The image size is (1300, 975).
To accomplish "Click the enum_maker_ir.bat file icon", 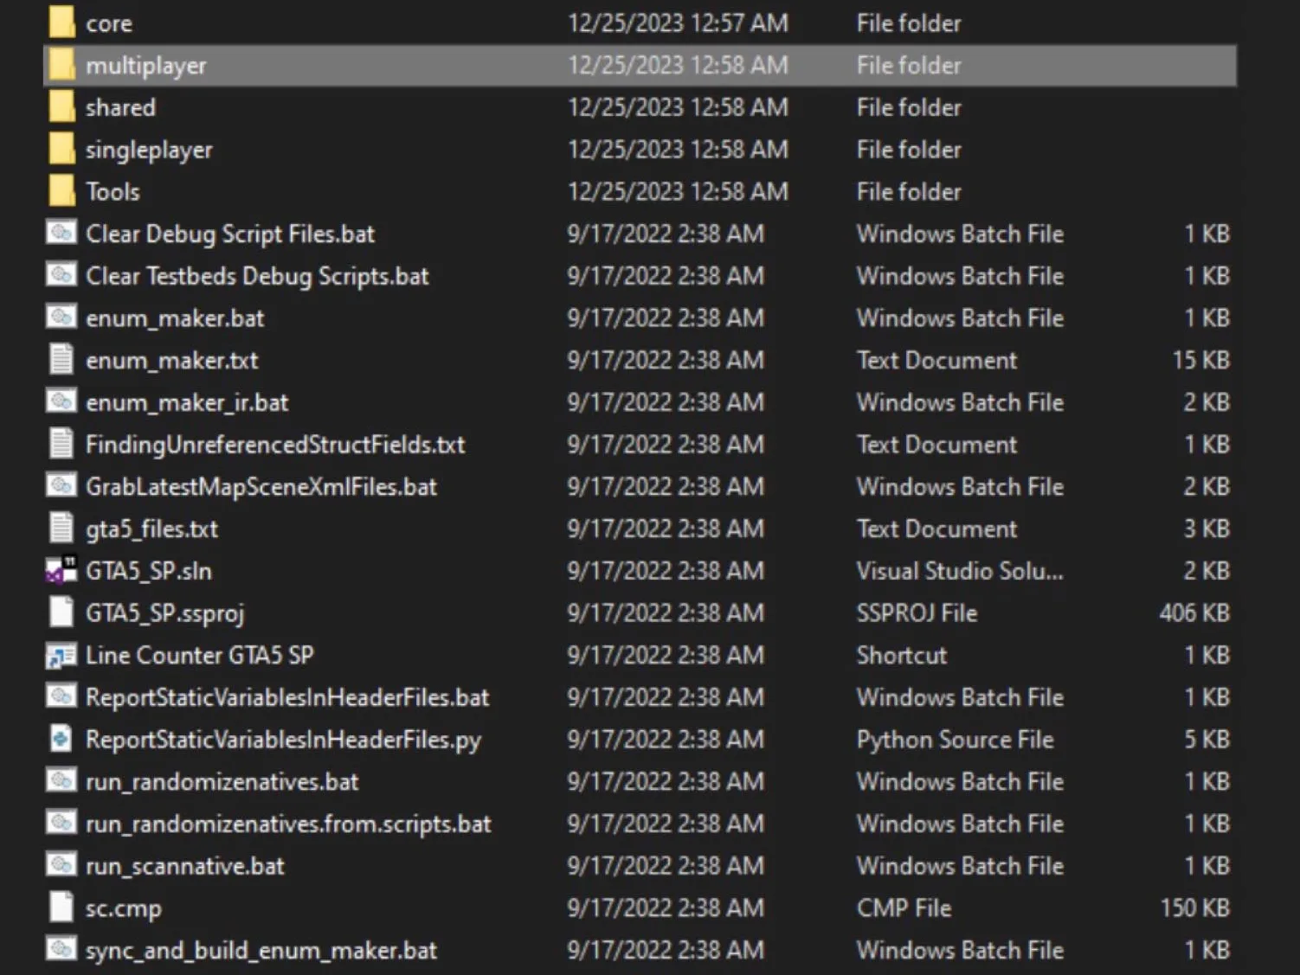I will (61, 401).
